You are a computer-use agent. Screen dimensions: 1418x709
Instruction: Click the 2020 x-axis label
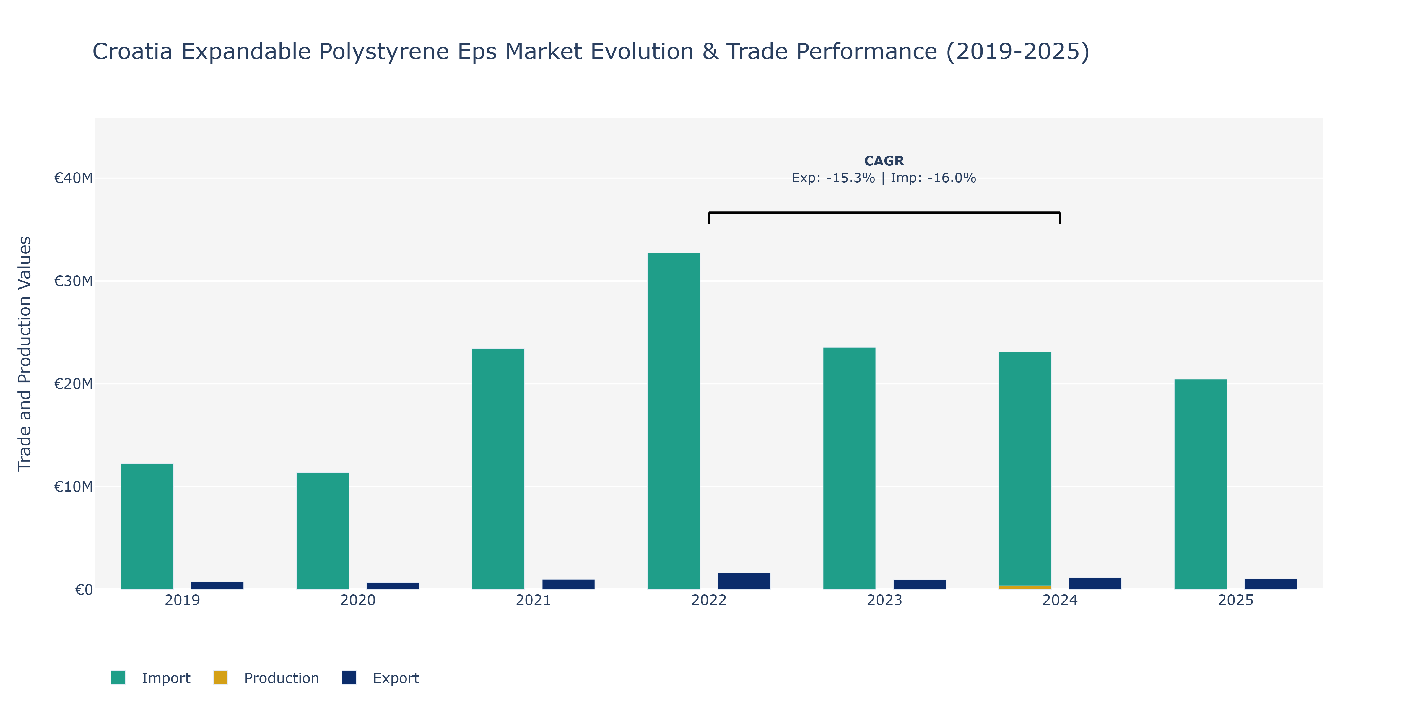click(x=358, y=600)
